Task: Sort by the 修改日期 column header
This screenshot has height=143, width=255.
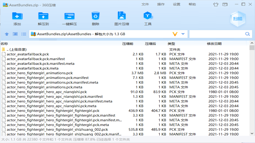Action: pyautogui.click(x=214, y=44)
